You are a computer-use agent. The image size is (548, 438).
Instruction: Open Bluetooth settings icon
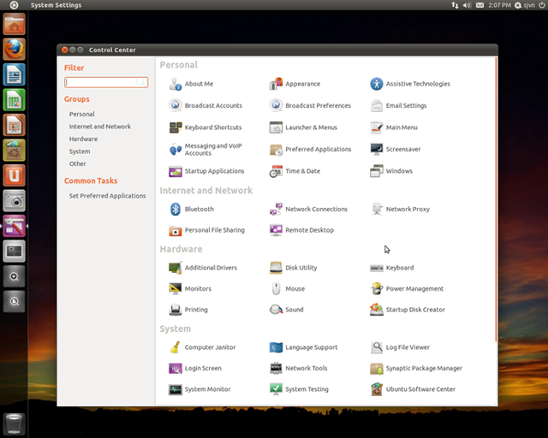point(175,210)
